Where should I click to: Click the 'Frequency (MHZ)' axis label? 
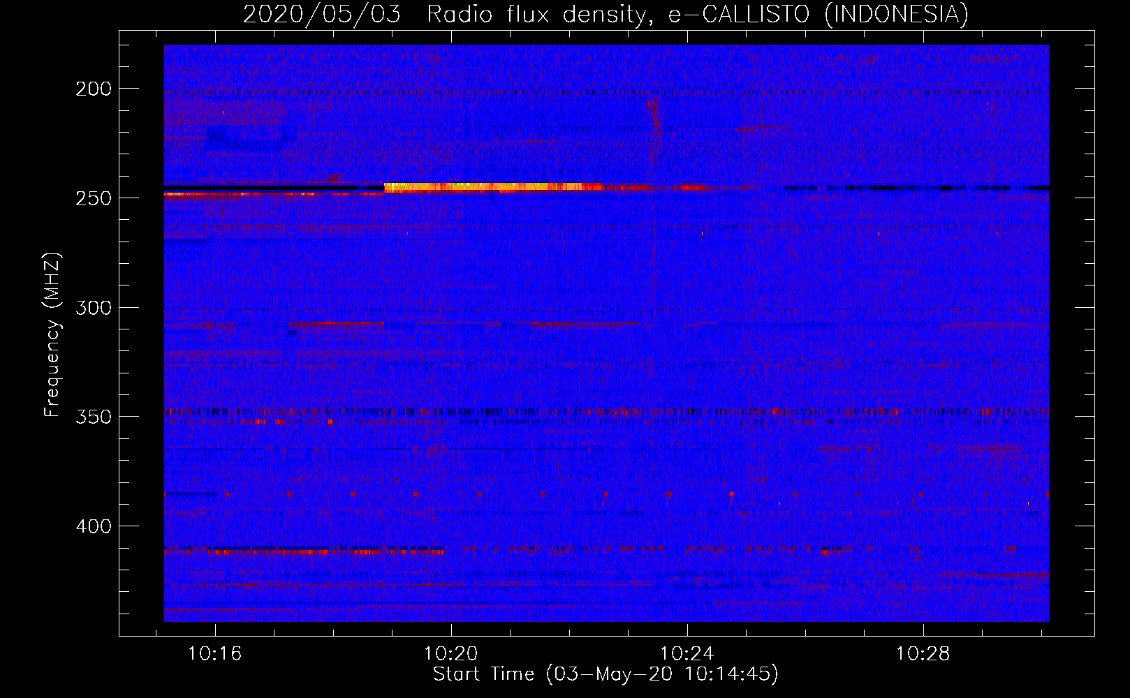(x=53, y=334)
